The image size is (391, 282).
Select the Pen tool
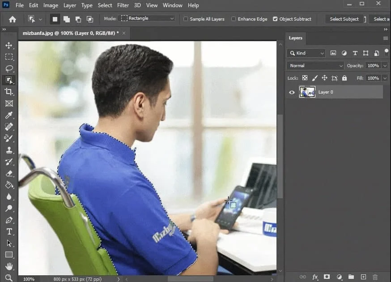pos(9,220)
